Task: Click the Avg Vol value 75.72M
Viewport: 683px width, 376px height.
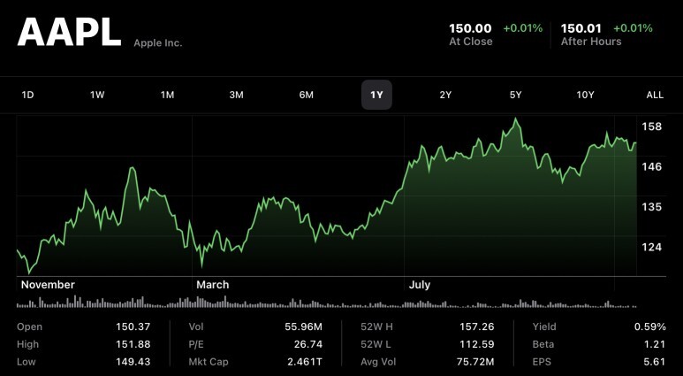Action: pyautogui.click(x=475, y=362)
